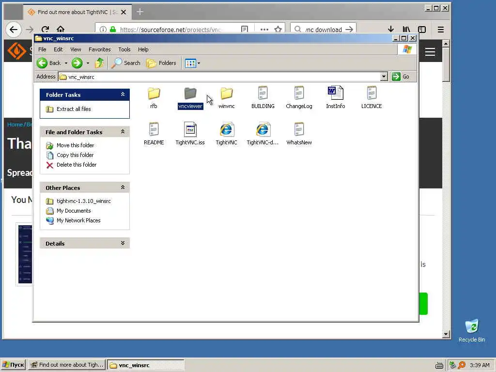496x372 pixels.
Task: Click the tray keyboard icon
Action: [439, 365]
